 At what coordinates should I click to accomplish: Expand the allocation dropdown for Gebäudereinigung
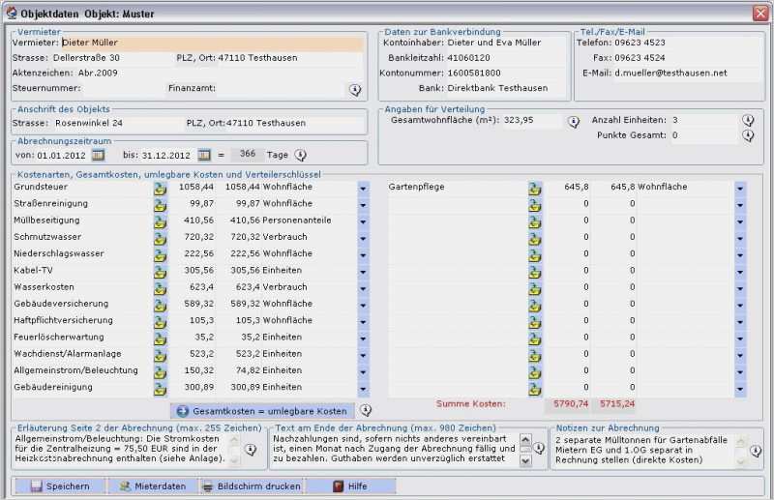pos(363,388)
